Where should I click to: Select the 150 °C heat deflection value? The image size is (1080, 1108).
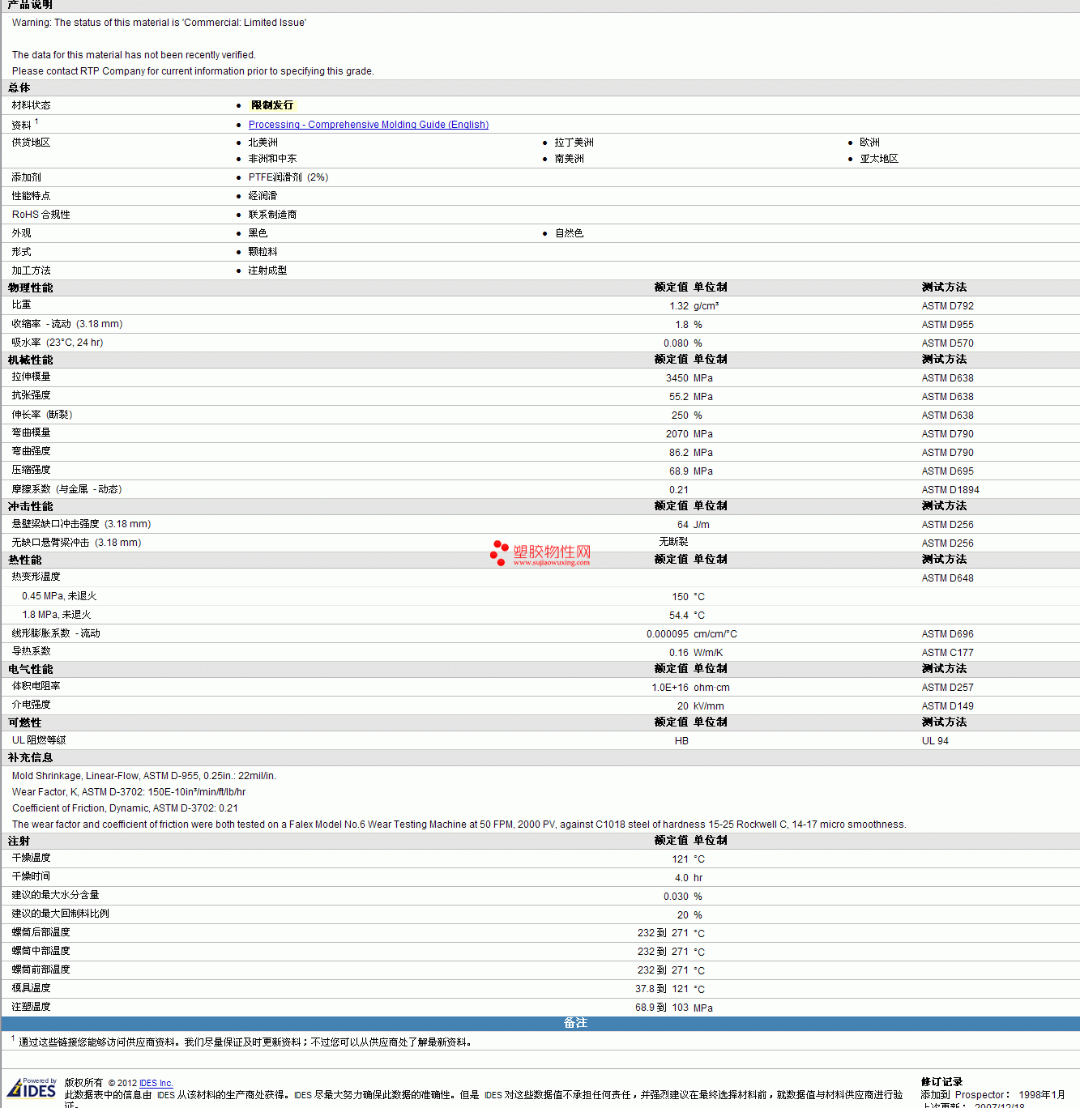(x=688, y=597)
